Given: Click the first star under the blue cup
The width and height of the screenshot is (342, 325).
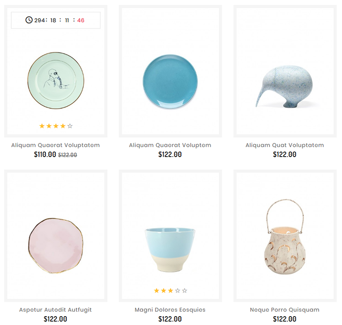Looking at the screenshot, I should click(x=156, y=290).
